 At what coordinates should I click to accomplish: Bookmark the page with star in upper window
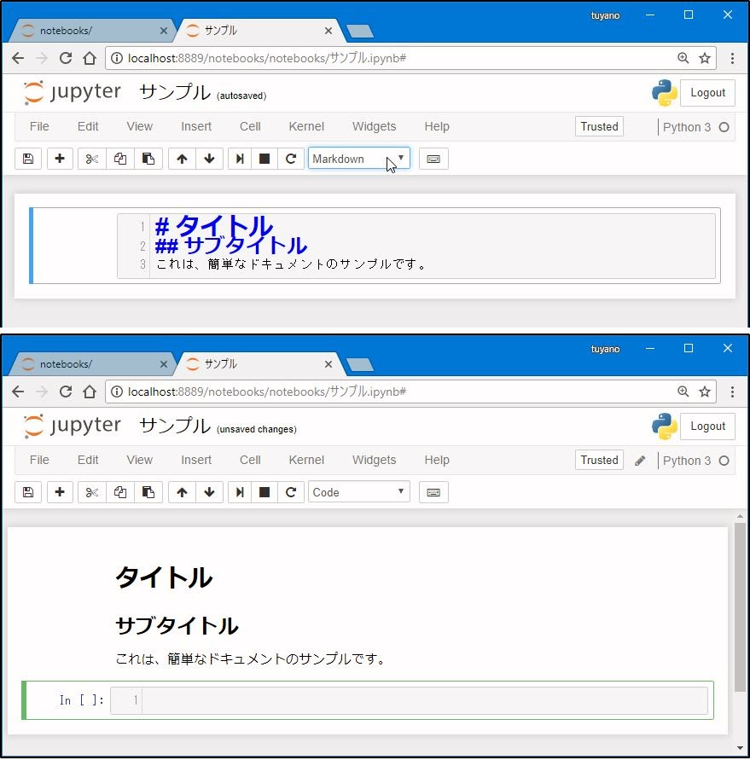pos(705,58)
